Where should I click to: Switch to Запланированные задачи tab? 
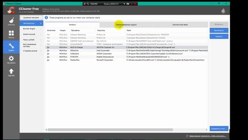coord(127,25)
